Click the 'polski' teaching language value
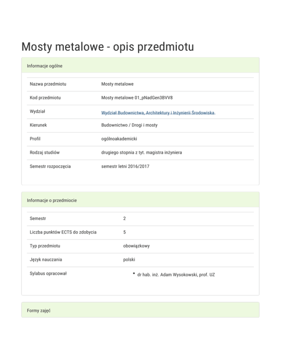Viewport: 281px width, 364px height. tap(129, 260)
